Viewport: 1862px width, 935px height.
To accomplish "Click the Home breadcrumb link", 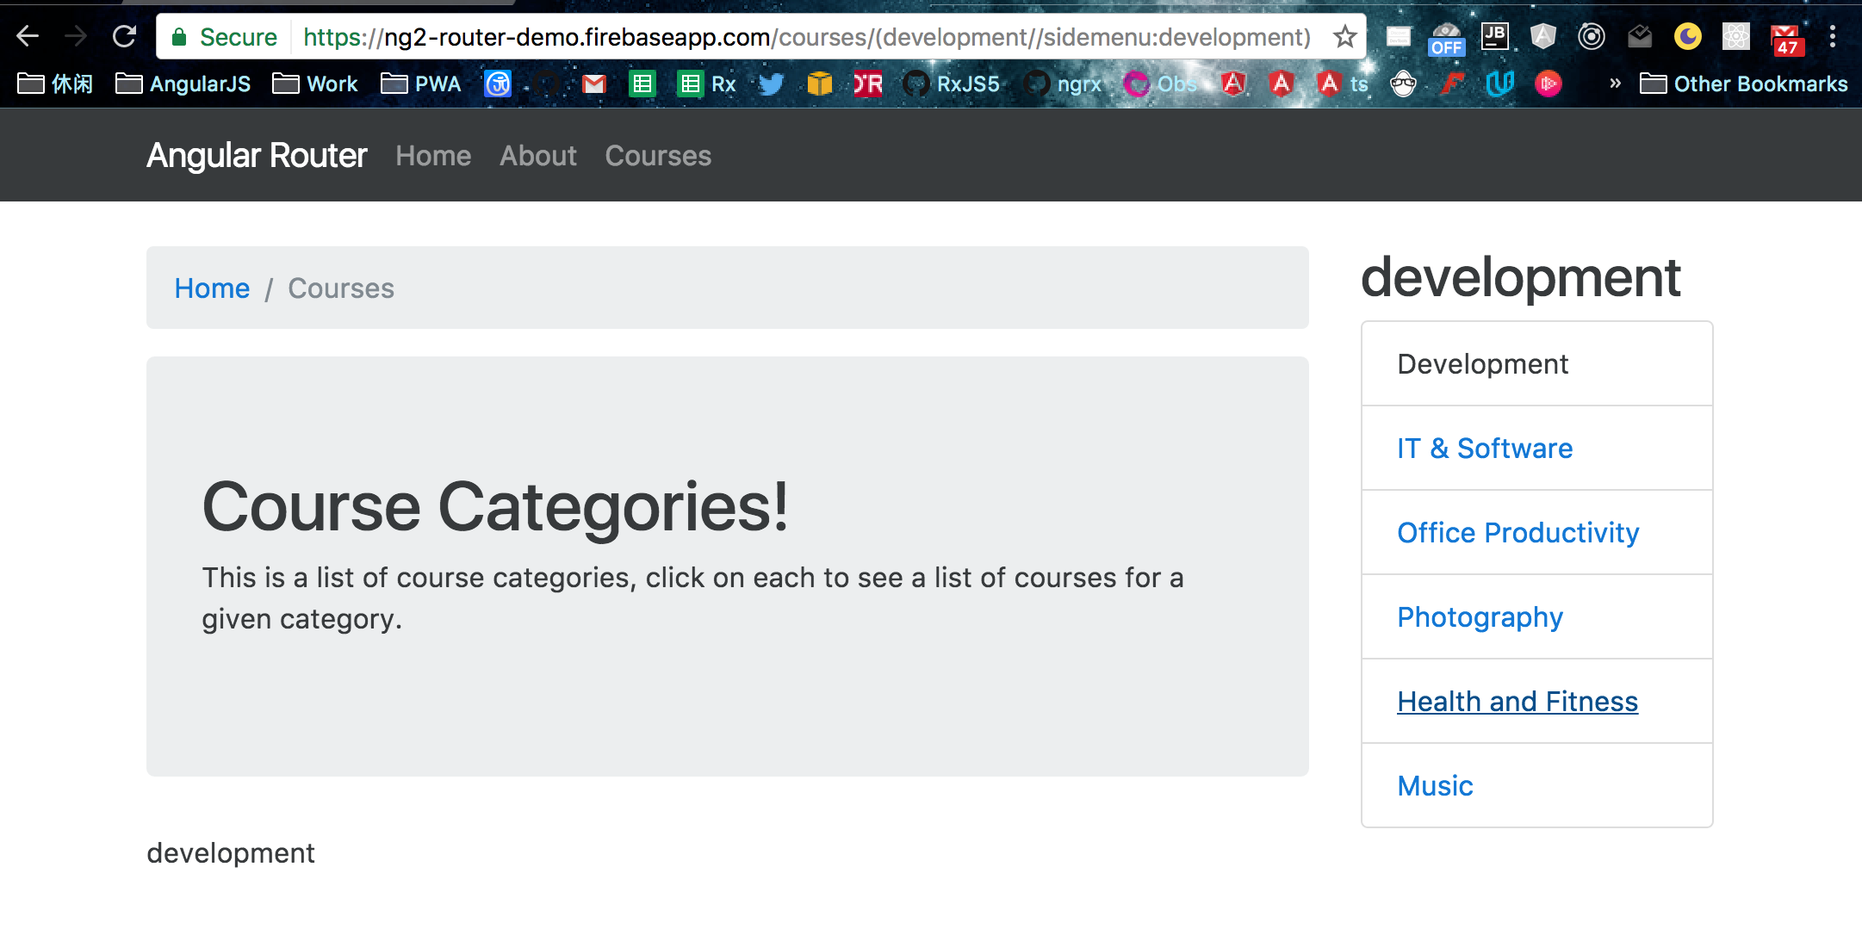I will click(x=212, y=288).
